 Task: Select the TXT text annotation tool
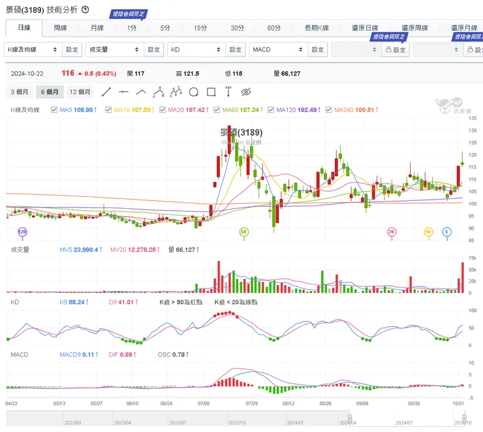(x=228, y=92)
